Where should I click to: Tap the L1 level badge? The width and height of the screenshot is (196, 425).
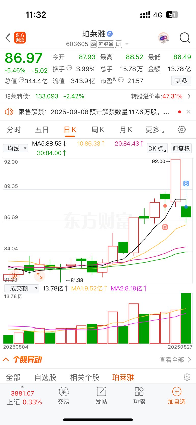pos(119,44)
